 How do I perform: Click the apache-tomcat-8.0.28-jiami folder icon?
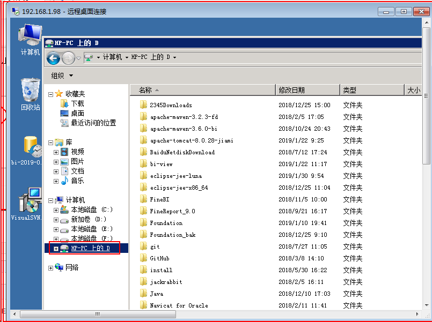[143, 140]
